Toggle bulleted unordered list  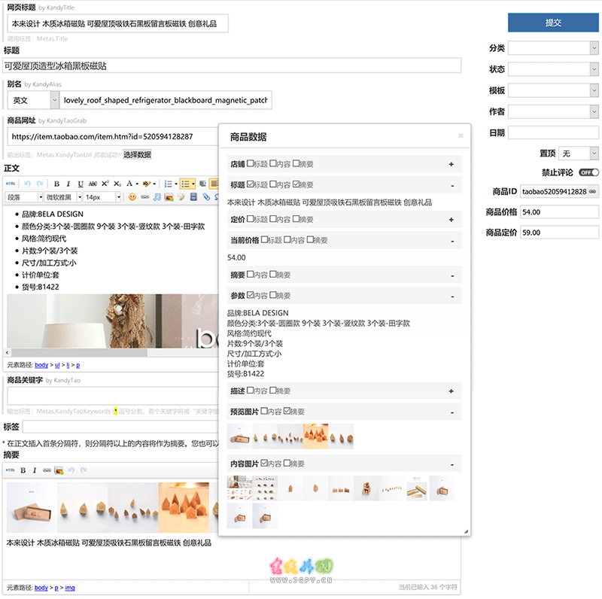tap(185, 184)
